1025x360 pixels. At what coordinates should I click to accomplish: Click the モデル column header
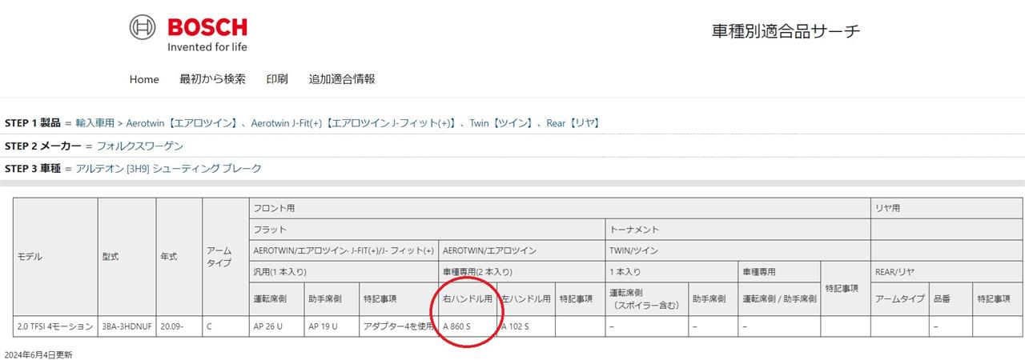click(x=55, y=257)
